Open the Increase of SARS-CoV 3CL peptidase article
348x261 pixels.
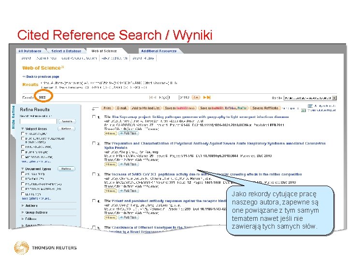[x=207, y=174]
